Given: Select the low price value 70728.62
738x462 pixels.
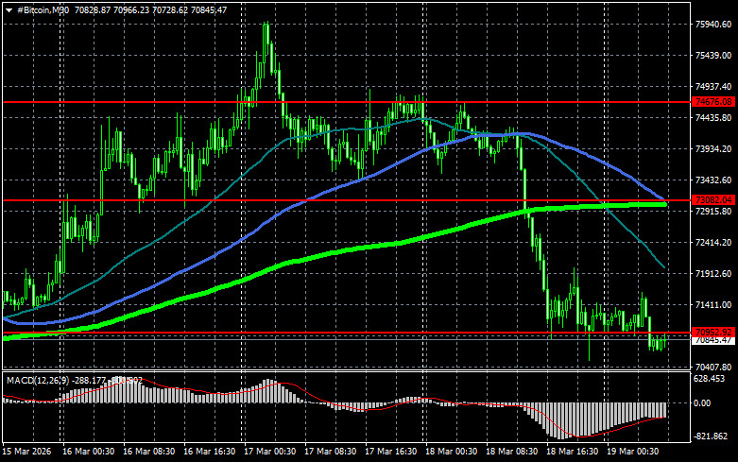Looking at the screenshot, I should pos(170,9).
